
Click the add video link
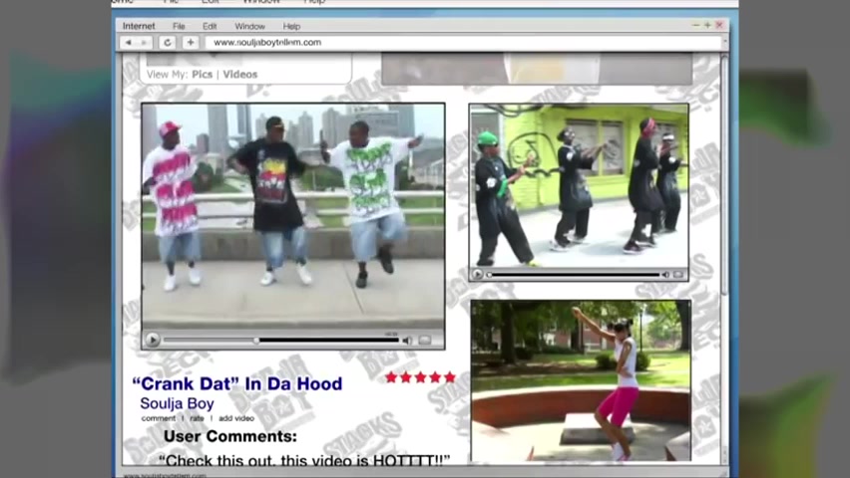click(x=236, y=418)
